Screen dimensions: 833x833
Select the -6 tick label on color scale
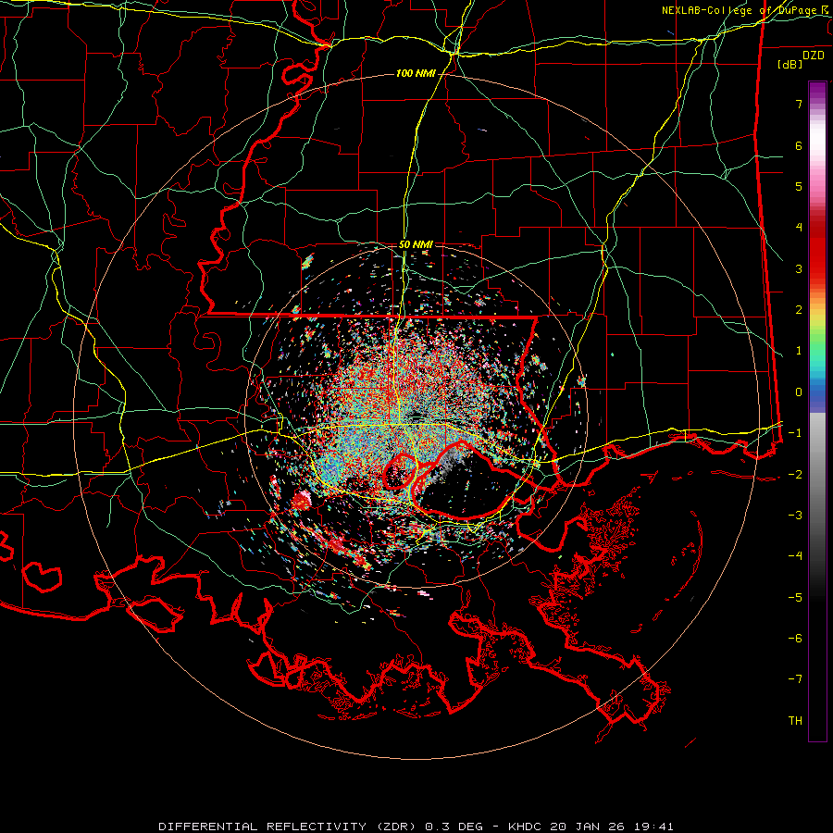[795, 639]
